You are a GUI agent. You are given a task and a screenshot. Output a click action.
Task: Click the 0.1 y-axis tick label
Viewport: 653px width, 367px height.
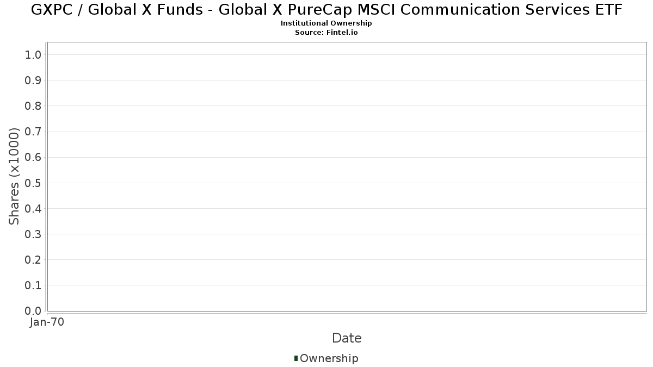(x=33, y=285)
